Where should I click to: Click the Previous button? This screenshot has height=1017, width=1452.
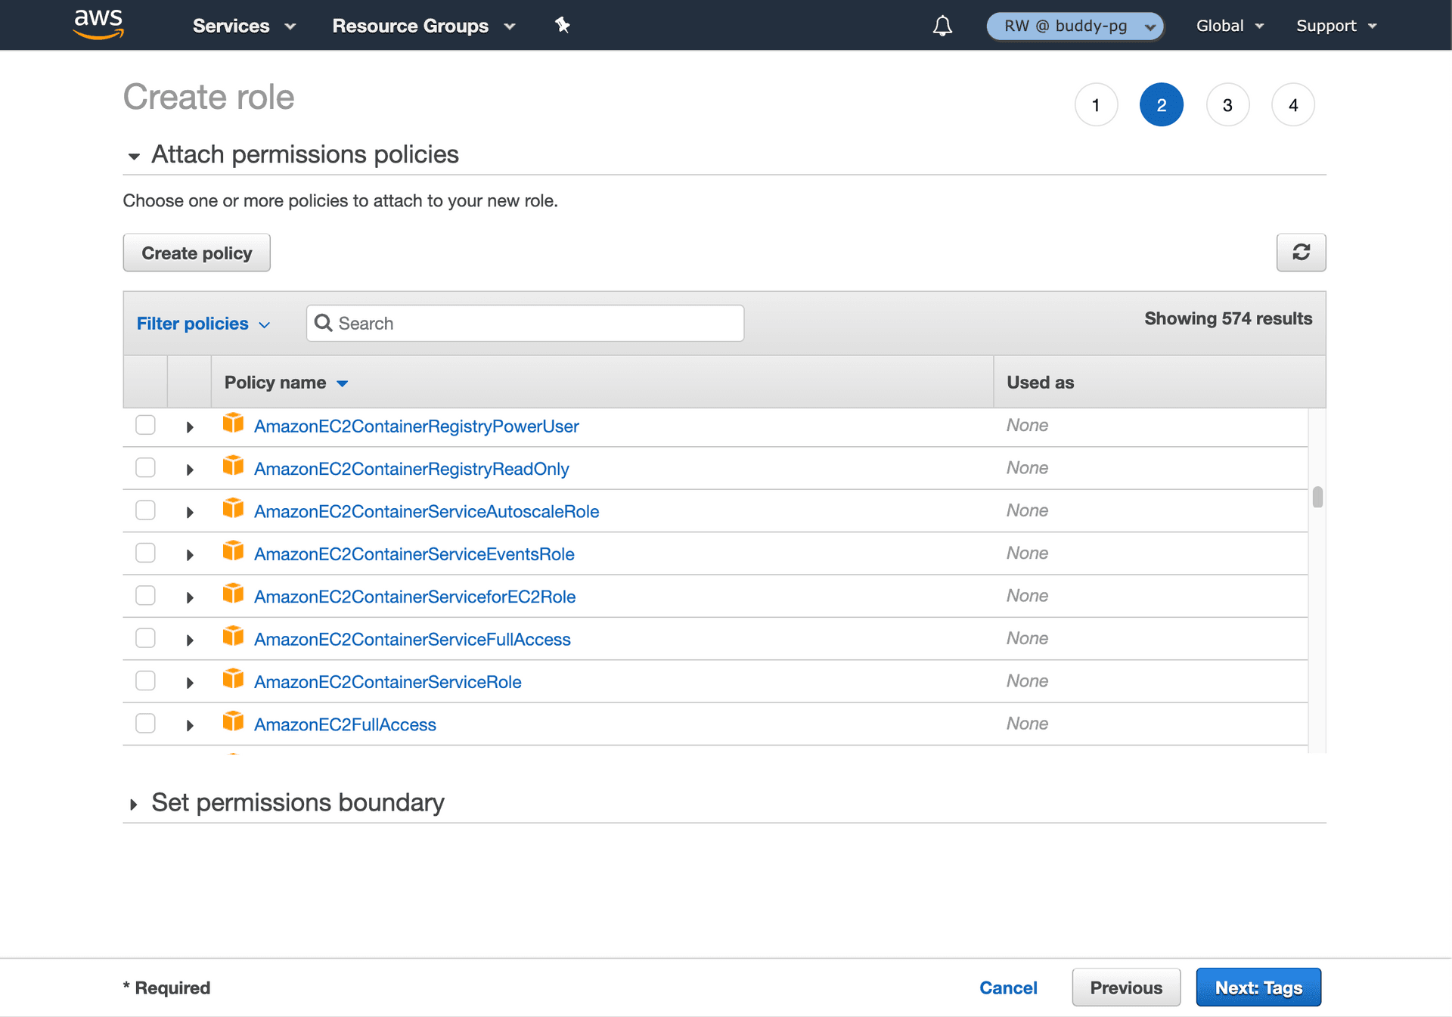(1126, 988)
